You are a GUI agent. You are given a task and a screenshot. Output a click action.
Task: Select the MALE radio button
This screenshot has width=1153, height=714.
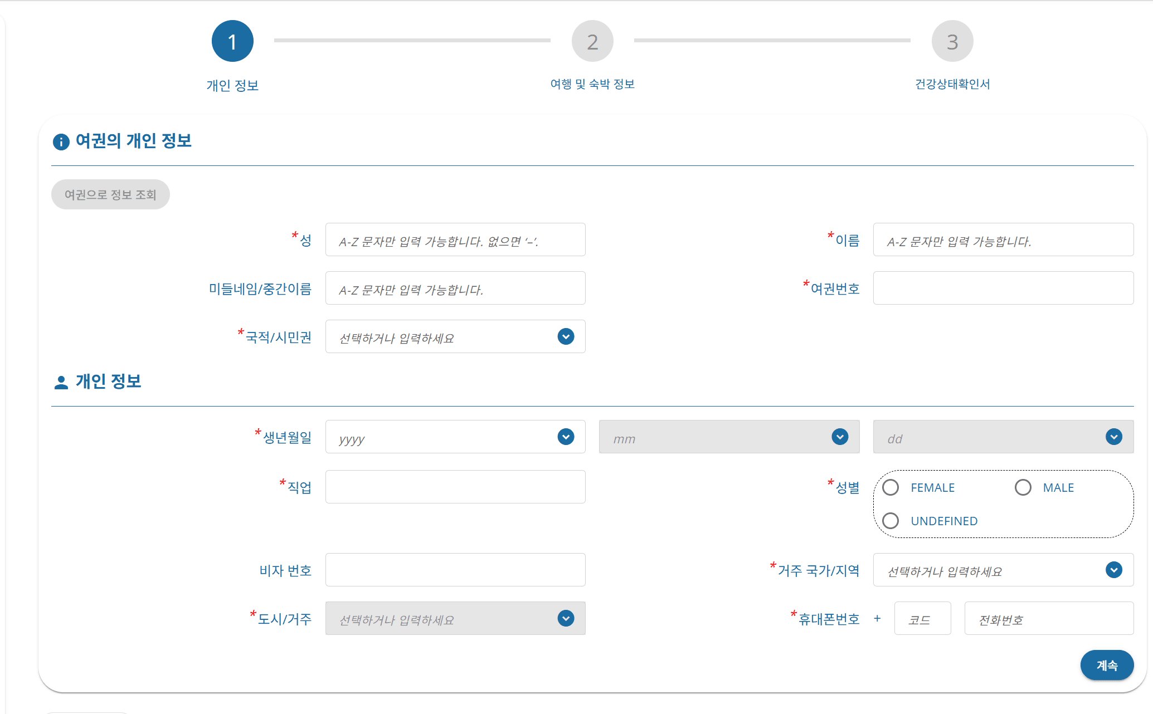(x=1023, y=487)
